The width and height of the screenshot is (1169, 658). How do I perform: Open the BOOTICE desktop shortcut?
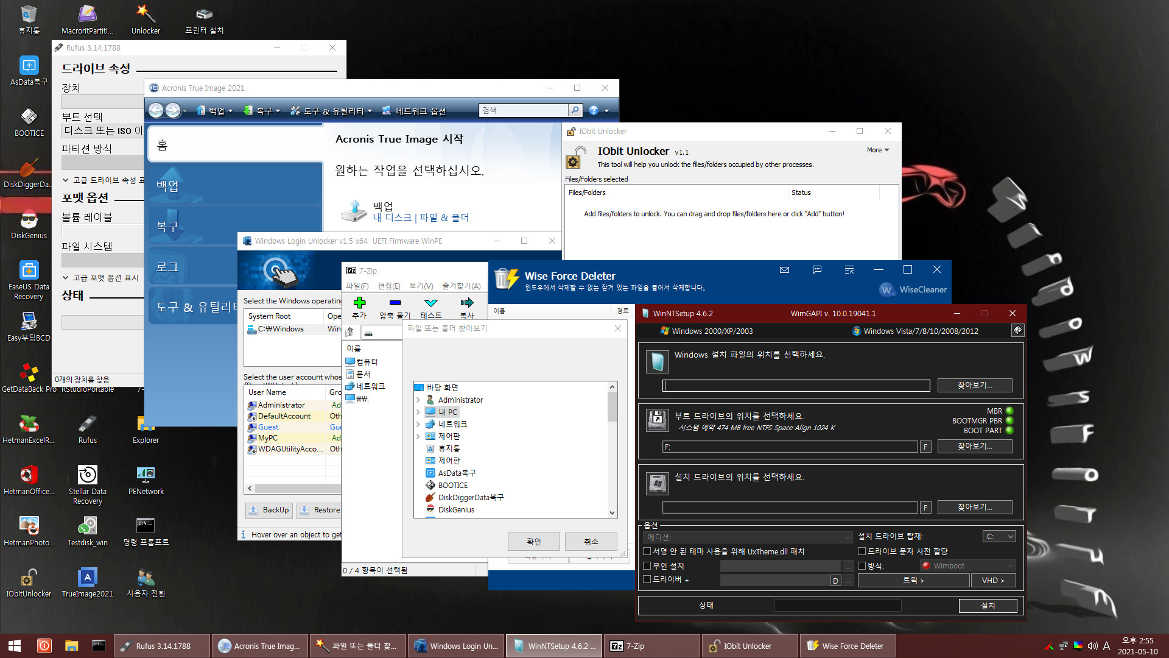coord(29,122)
